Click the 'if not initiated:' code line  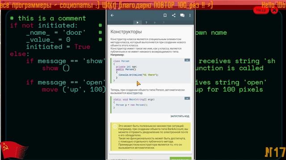click(44, 26)
